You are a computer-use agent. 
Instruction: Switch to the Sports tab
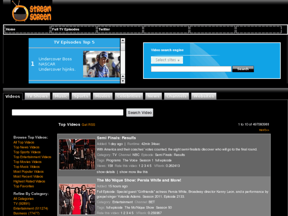coord(81,96)
